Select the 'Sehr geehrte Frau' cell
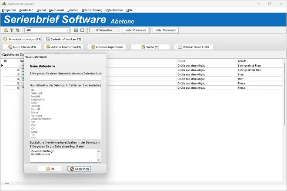This screenshot has width=287, height=191. [260, 65]
